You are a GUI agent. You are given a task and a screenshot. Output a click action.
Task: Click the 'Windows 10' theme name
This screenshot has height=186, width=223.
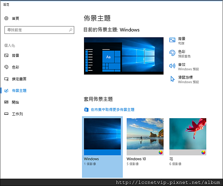point(136,159)
